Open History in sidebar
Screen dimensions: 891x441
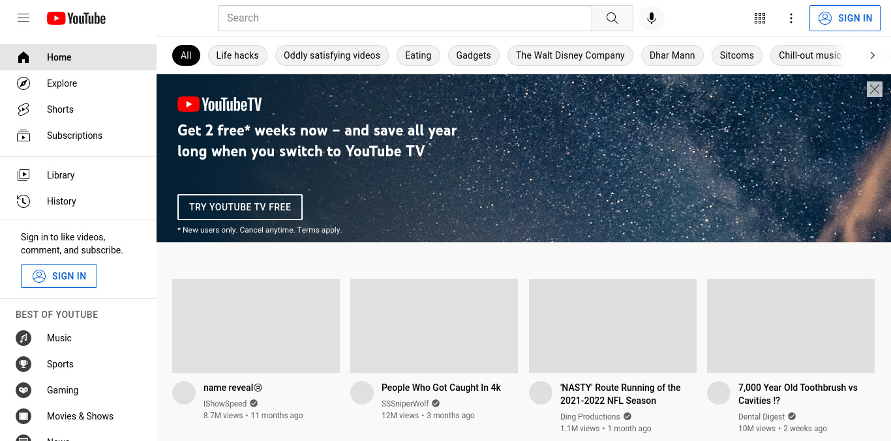click(x=78, y=201)
